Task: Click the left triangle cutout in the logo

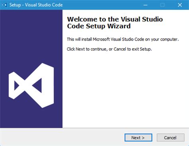Action: click(16, 86)
